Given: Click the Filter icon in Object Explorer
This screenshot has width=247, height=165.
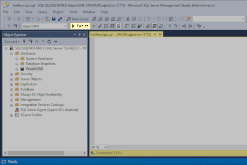Looking at the screenshot, I should 43,42.
